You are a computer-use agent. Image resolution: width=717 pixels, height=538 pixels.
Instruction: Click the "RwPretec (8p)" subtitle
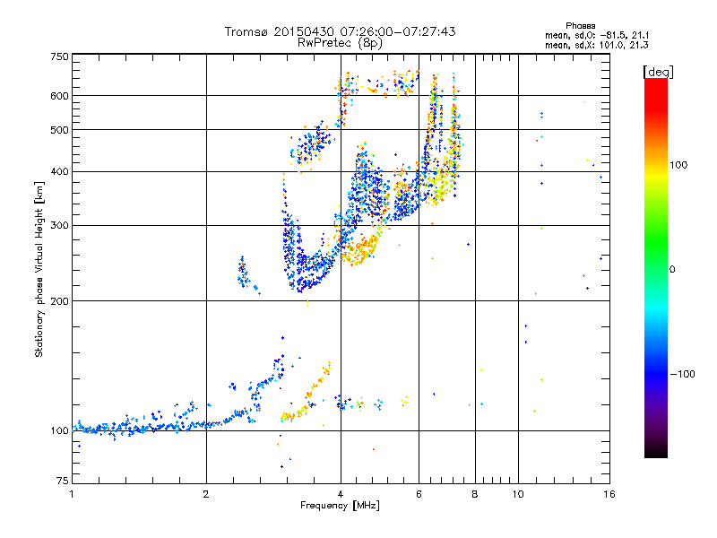pos(340,43)
